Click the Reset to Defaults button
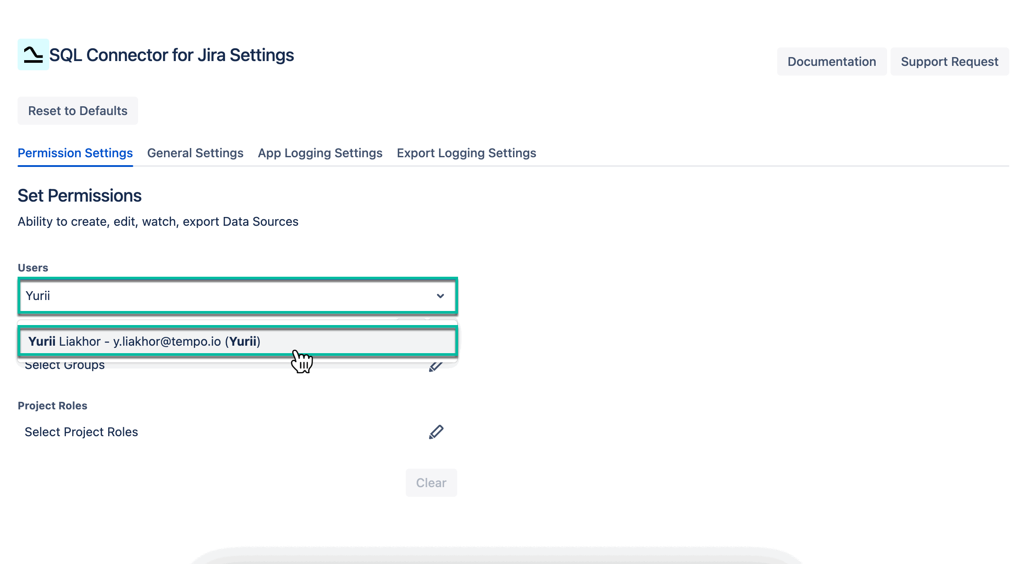The width and height of the screenshot is (1026, 564). coord(77,110)
